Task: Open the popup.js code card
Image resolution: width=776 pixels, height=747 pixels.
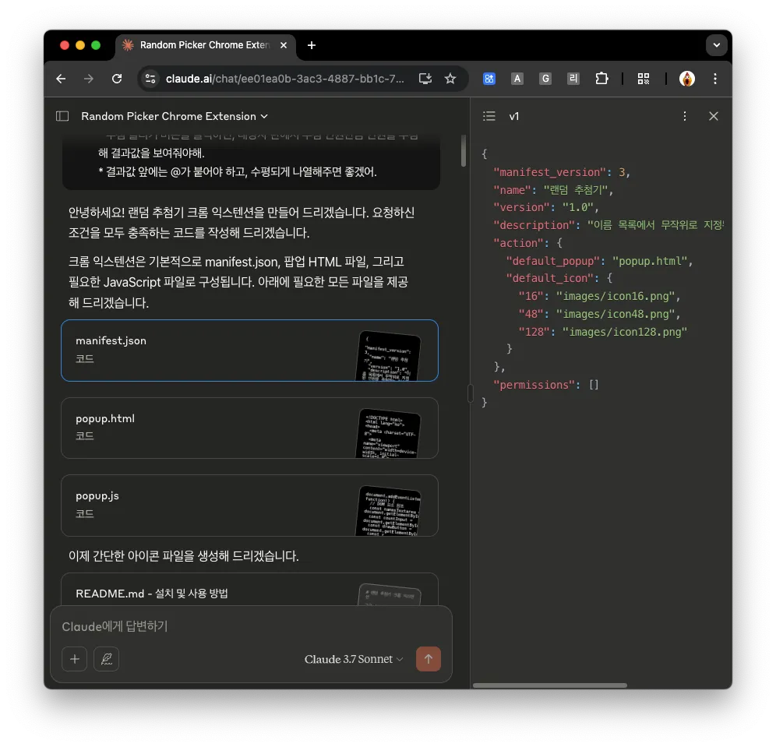Action: [249, 506]
